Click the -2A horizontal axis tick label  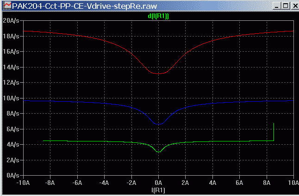(131, 183)
